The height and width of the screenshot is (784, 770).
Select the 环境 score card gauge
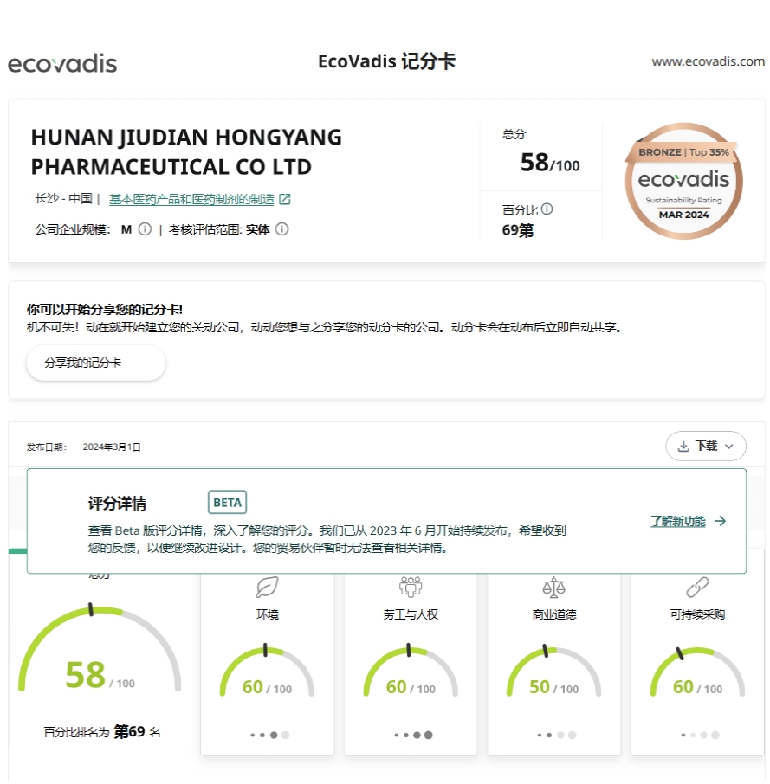267,672
